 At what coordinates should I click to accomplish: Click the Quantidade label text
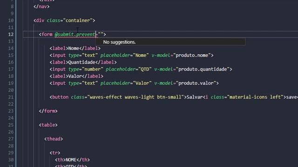[82, 62]
